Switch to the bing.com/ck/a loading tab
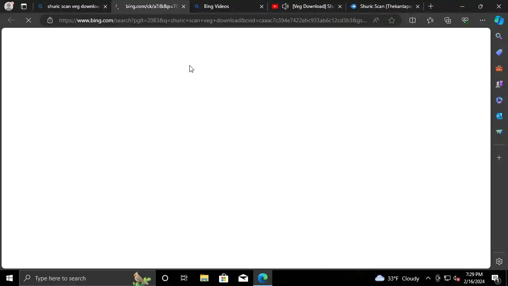 coord(151,6)
